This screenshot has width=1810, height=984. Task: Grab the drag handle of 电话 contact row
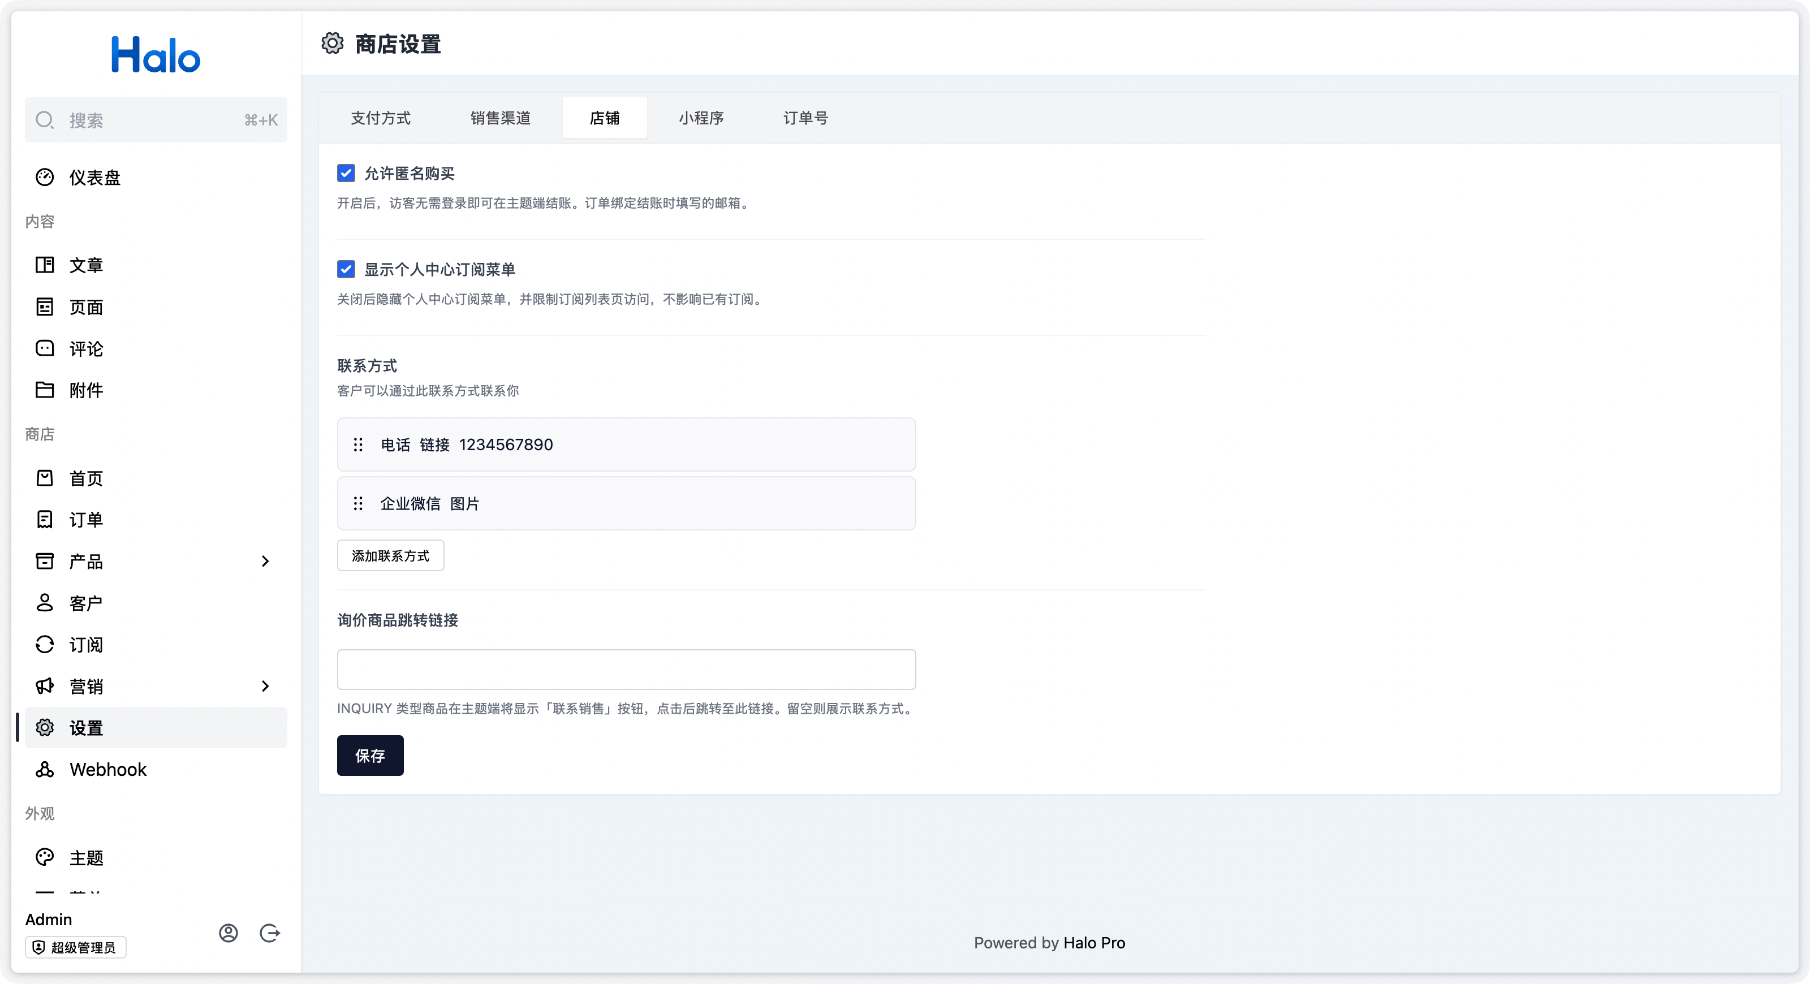coord(359,444)
